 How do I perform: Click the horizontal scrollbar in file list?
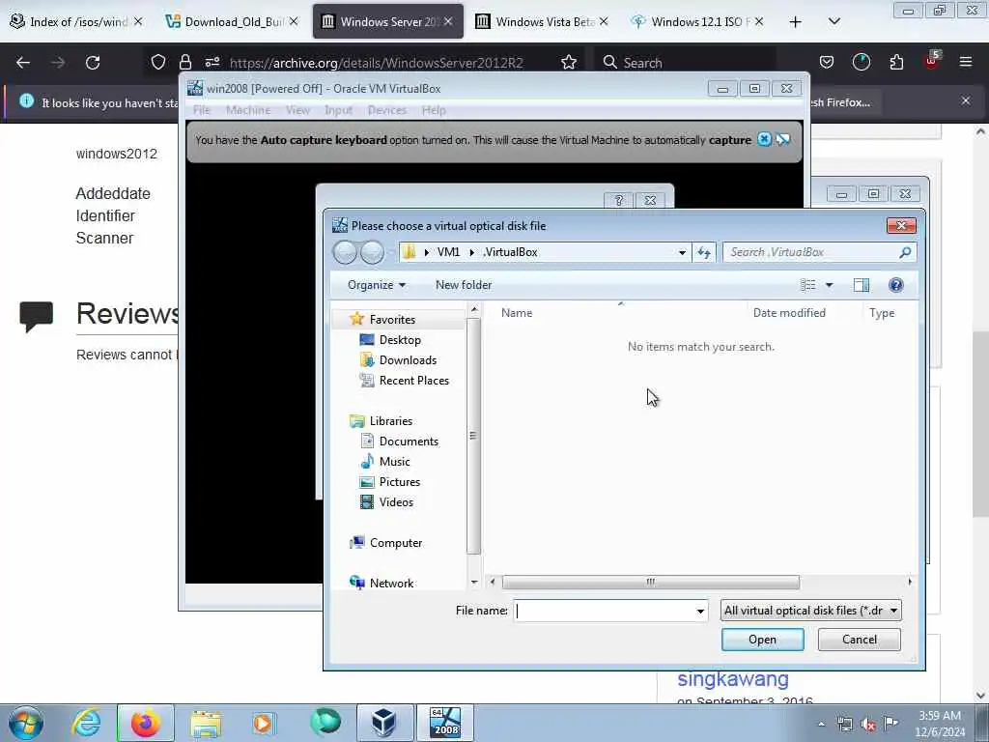[650, 582]
